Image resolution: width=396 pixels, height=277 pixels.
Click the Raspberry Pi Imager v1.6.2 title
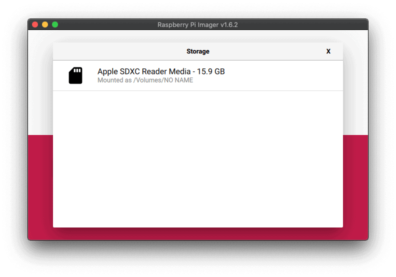click(x=197, y=24)
